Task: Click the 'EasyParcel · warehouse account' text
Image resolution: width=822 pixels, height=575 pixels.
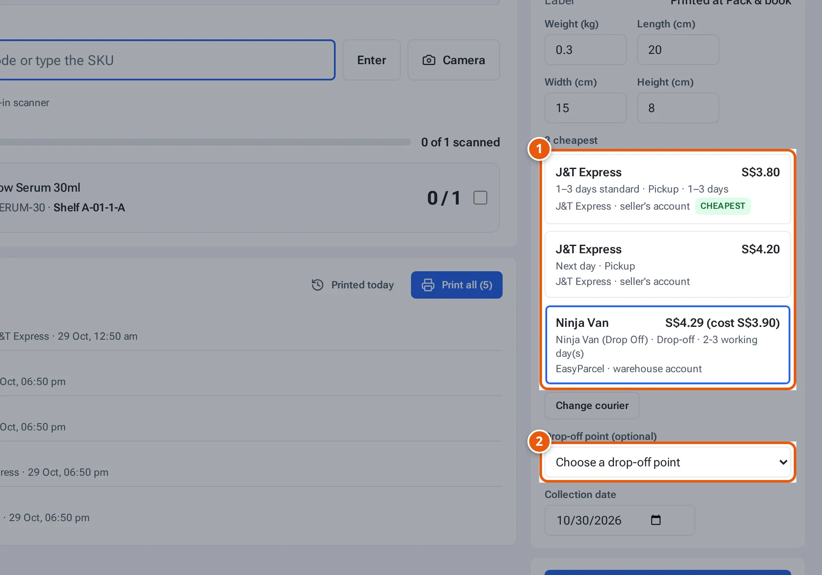Action: (628, 369)
